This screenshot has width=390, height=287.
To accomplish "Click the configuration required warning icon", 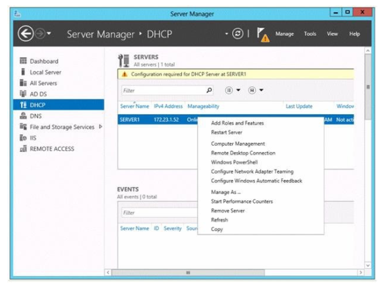I will 125,74.
